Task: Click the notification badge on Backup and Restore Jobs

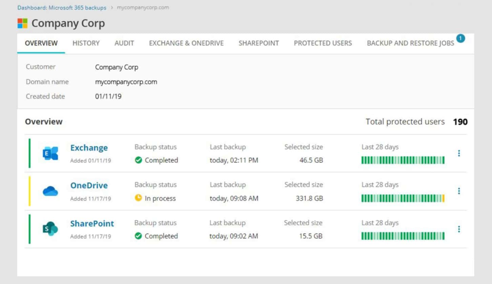Action: tap(461, 39)
